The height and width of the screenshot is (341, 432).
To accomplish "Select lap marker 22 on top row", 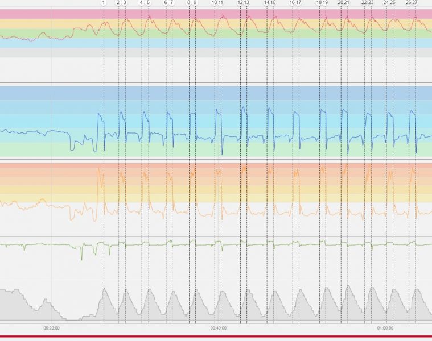I will point(364,3).
